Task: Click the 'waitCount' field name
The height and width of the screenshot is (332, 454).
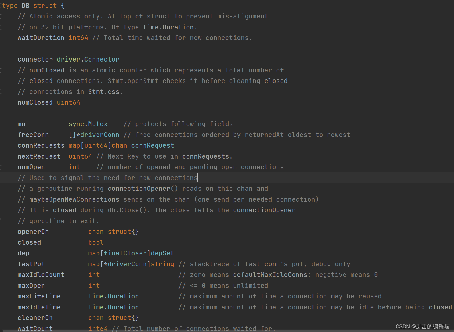Action: point(35,328)
